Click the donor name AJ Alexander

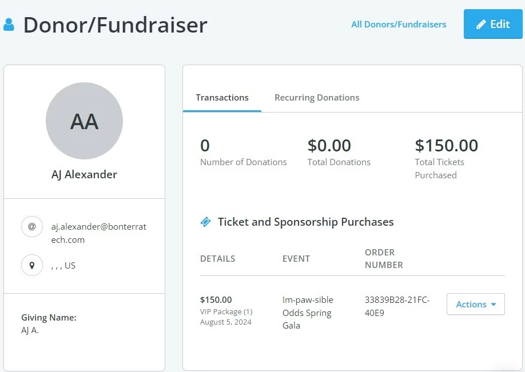click(84, 174)
